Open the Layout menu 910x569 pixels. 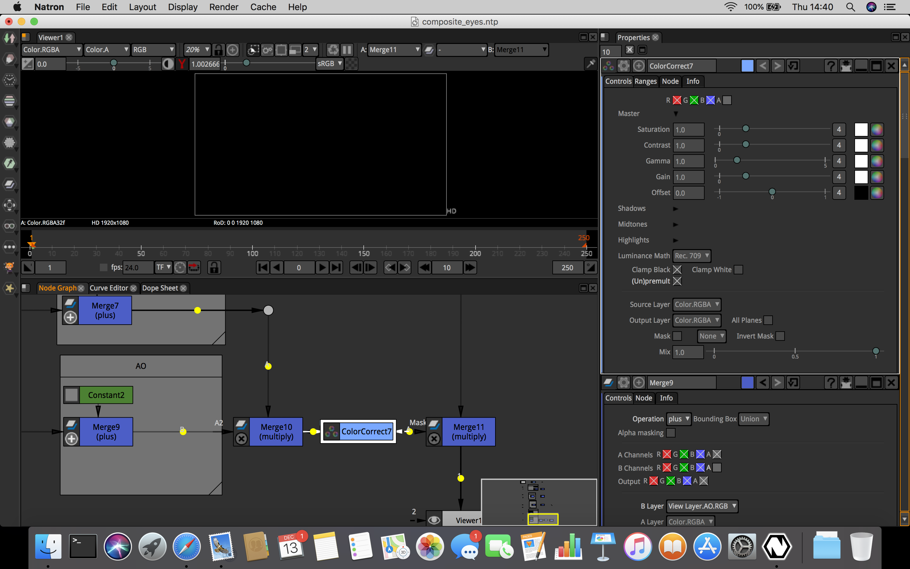tap(143, 7)
